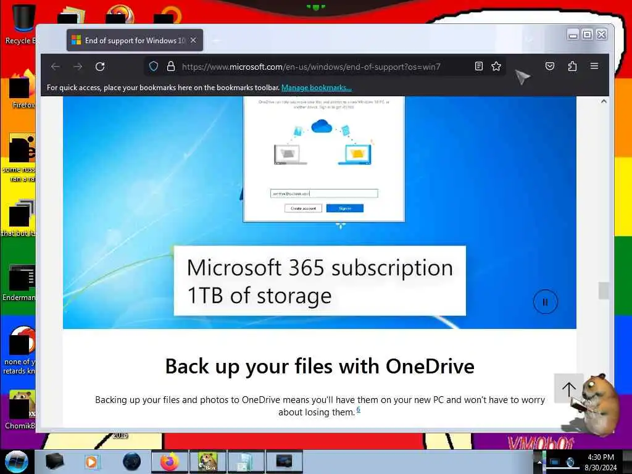Open the Firefox hamburger menu
This screenshot has height=474, width=632.
(594, 65)
